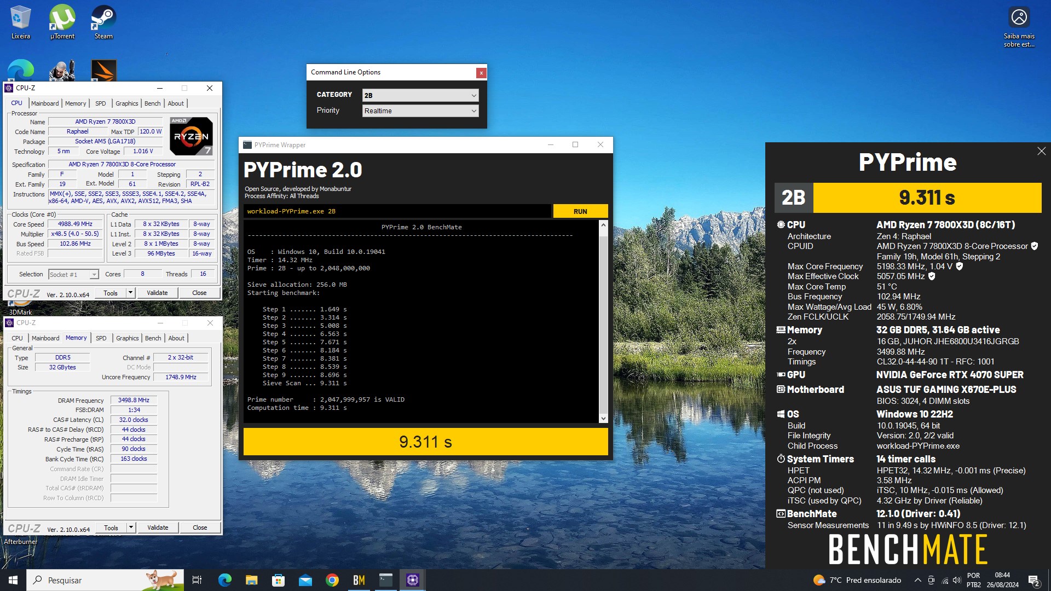Open Microsoft Store from the taskbar
Image resolution: width=1051 pixels, height=591 pixels.
coord(278,580)
